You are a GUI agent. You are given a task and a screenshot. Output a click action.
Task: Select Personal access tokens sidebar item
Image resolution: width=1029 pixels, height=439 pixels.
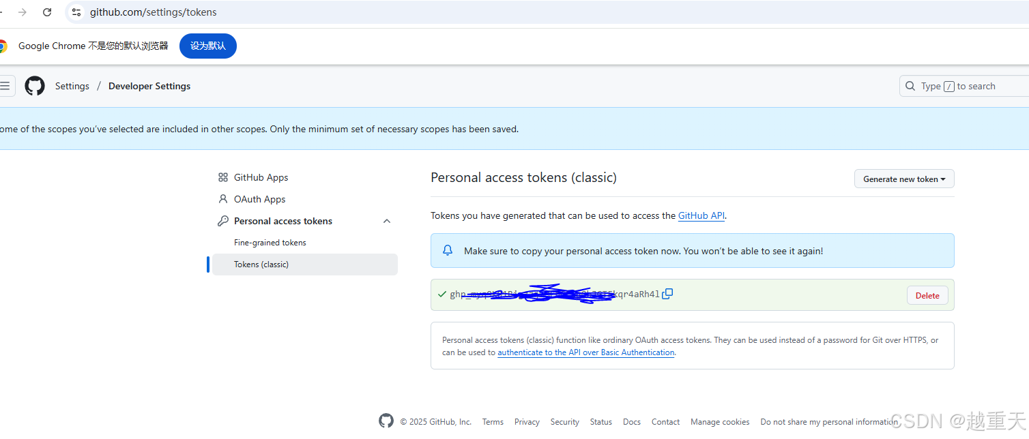click(283, 221)
